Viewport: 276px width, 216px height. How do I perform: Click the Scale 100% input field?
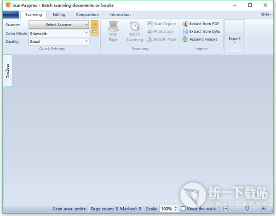[167, 209]
